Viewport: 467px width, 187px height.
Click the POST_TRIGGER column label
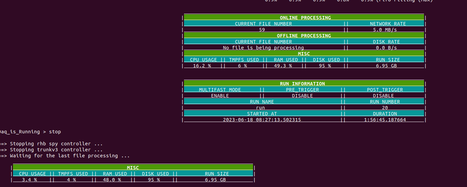click(385, 90)
